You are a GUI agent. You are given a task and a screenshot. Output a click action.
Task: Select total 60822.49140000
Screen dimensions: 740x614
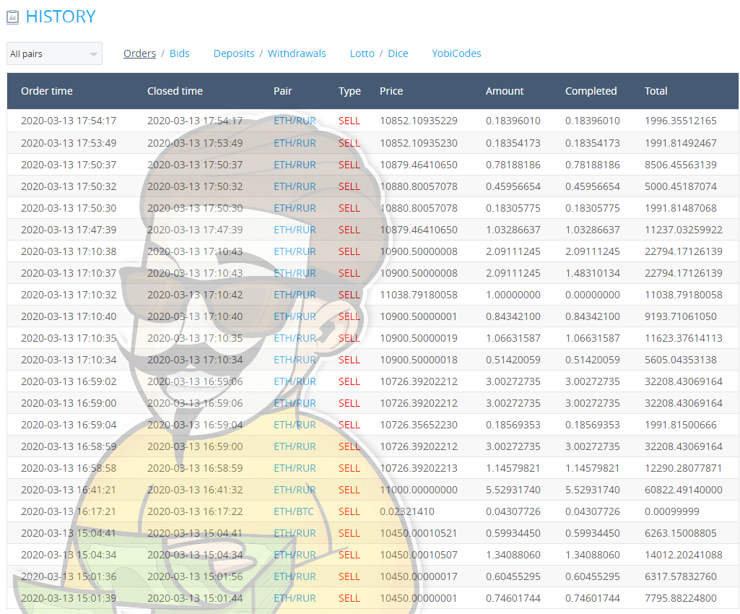tap(684, 490)
